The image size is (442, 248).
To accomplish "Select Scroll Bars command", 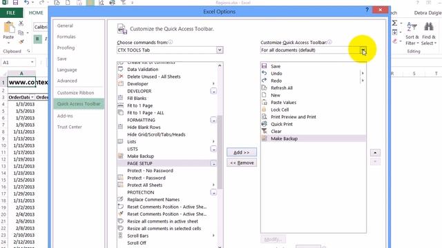I will click(x=167, y=236).
